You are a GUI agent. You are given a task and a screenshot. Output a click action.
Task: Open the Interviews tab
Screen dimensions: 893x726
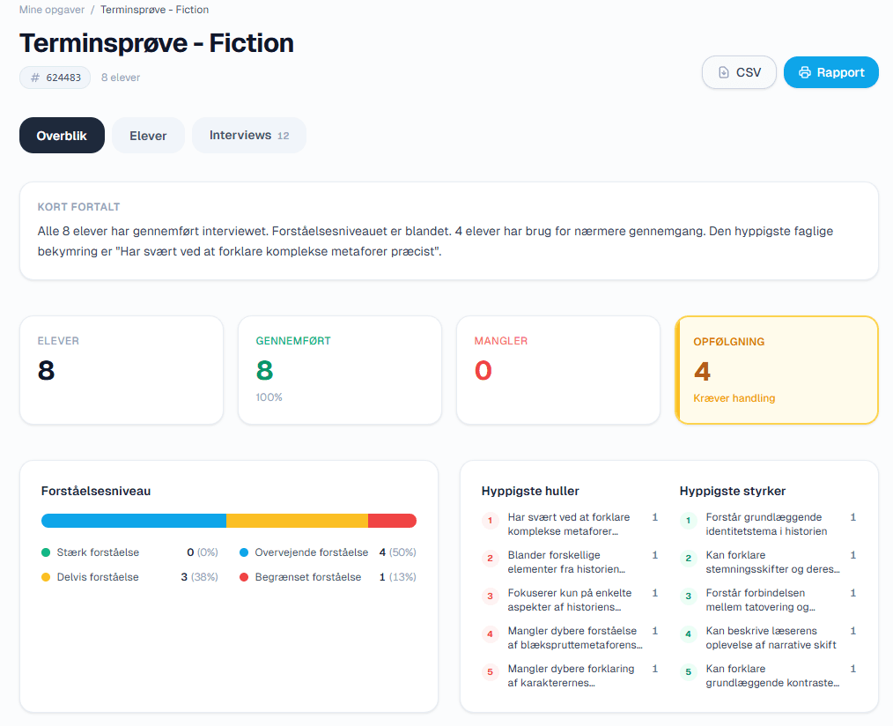[x=248, y=136]
